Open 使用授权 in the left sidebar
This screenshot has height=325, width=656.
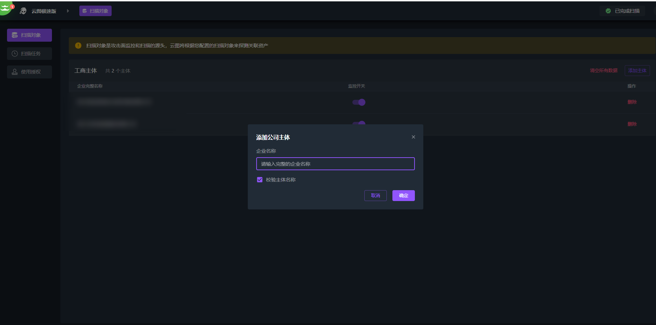(x=29, y=72)
